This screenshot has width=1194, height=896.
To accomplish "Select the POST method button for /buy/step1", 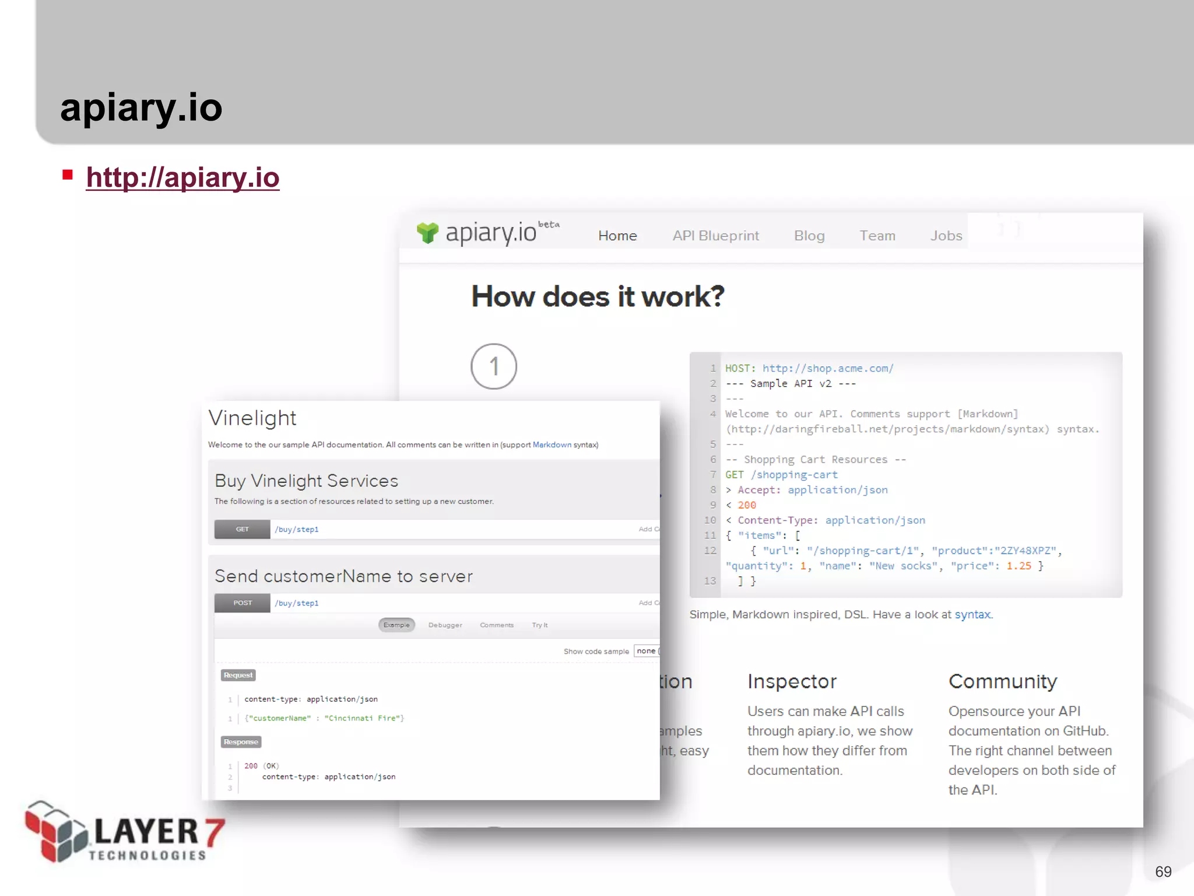I will (x=242, y=603).
